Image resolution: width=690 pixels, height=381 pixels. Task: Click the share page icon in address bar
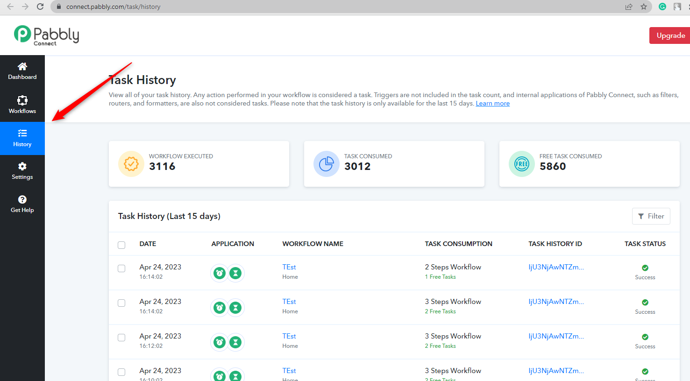[629, 7]
